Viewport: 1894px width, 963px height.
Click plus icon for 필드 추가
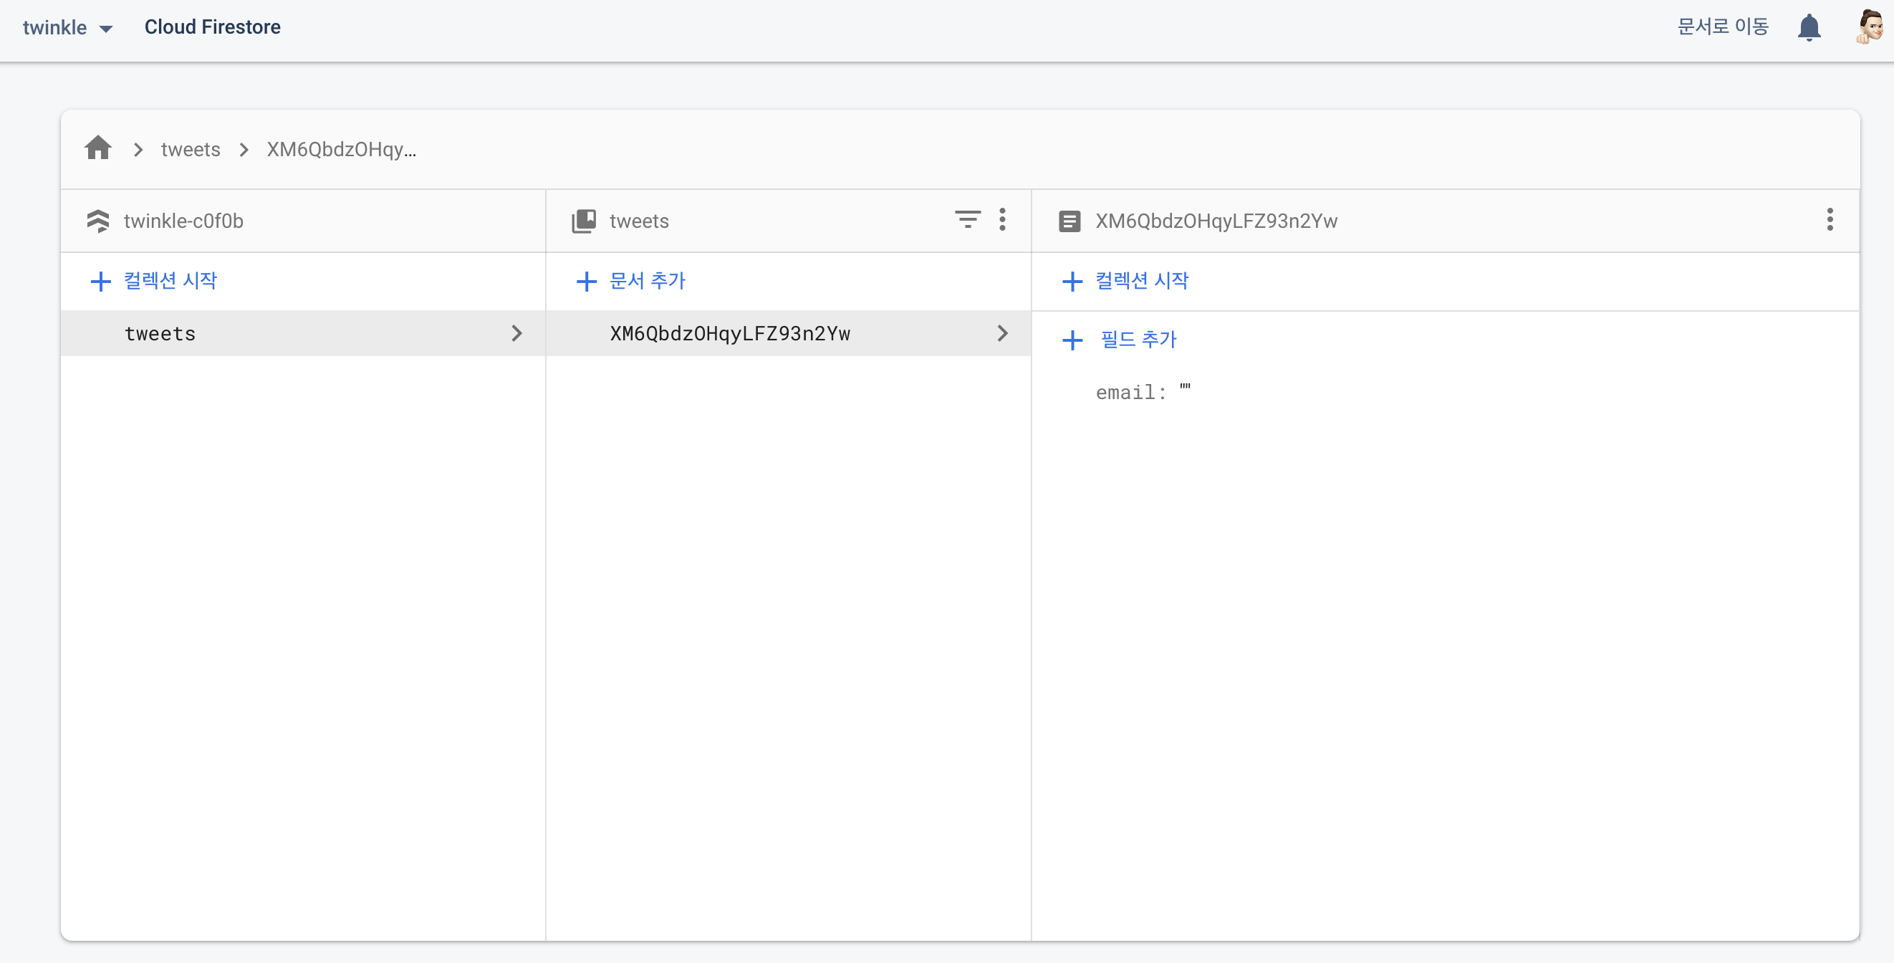[1072, 340]
